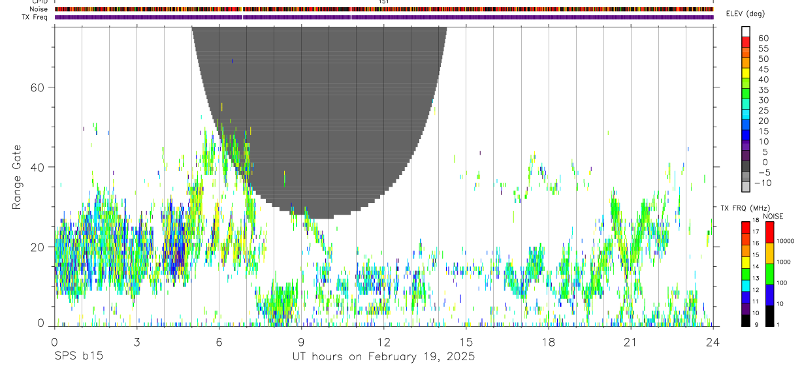The width and height of the screenshot is (802, 370).
Task: Click the 'ELEV (deg)' color bar title
Action: click(x=746, y=14)
